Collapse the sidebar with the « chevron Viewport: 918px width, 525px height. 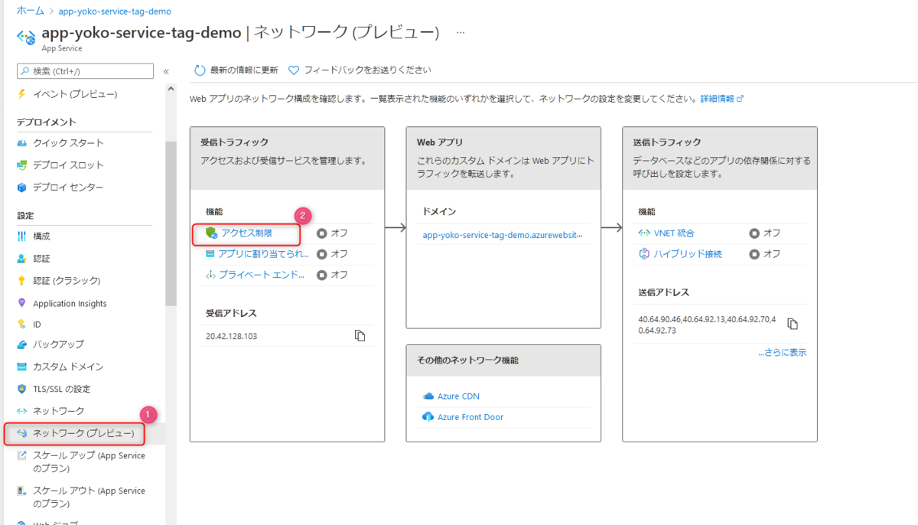165,70
